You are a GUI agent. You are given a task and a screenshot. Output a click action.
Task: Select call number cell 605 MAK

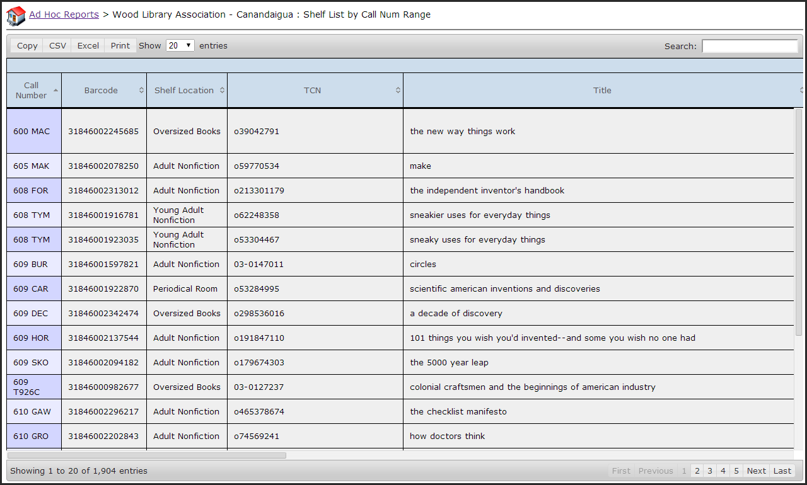(34, 166)
